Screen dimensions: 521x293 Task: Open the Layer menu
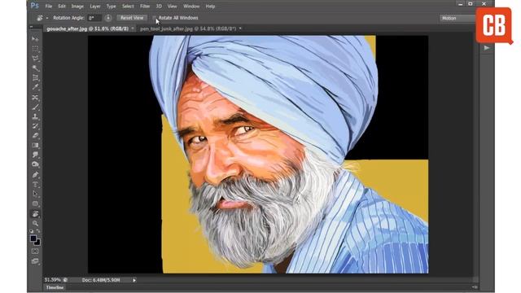(95, 7)
